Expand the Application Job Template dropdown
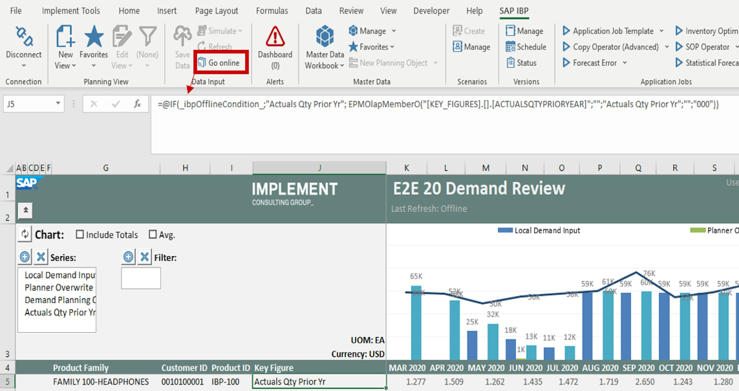The height and width of the screenshot is (391, 739). 661,31
